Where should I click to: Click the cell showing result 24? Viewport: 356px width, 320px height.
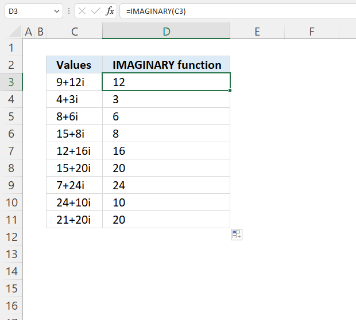(x=166, y=185)
